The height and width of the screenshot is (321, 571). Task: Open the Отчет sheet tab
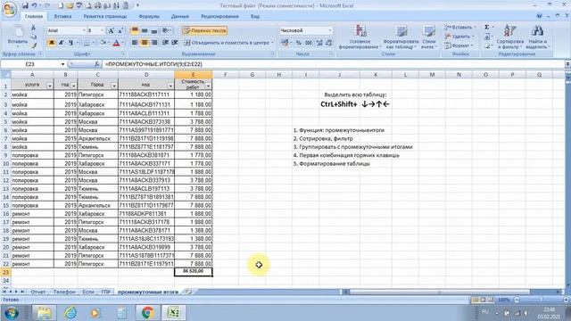(x=37, y=292)
